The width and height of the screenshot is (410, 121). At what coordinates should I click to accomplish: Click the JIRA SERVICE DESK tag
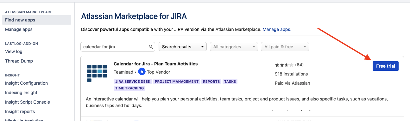click(x=133, y=82)
